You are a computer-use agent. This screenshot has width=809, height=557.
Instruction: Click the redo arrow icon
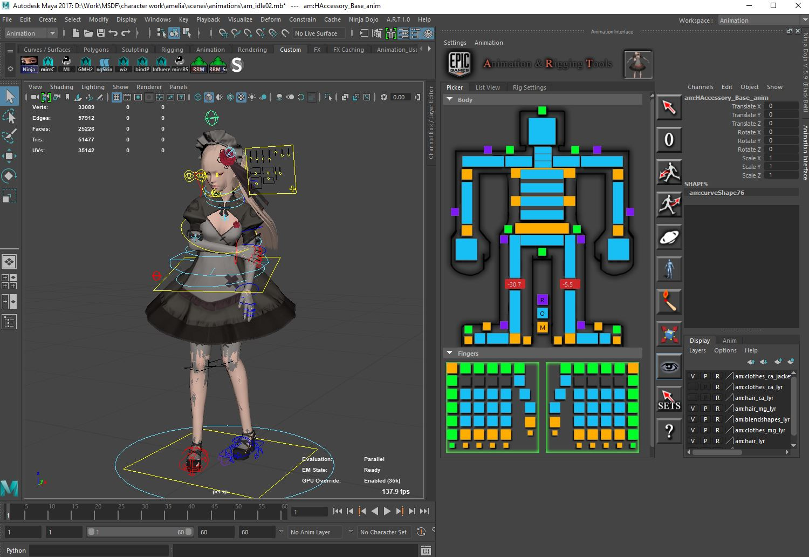coord(126,33)
